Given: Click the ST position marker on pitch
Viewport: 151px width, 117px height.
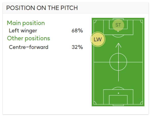Looking at the screenshot, I should (x=118, y=25).
